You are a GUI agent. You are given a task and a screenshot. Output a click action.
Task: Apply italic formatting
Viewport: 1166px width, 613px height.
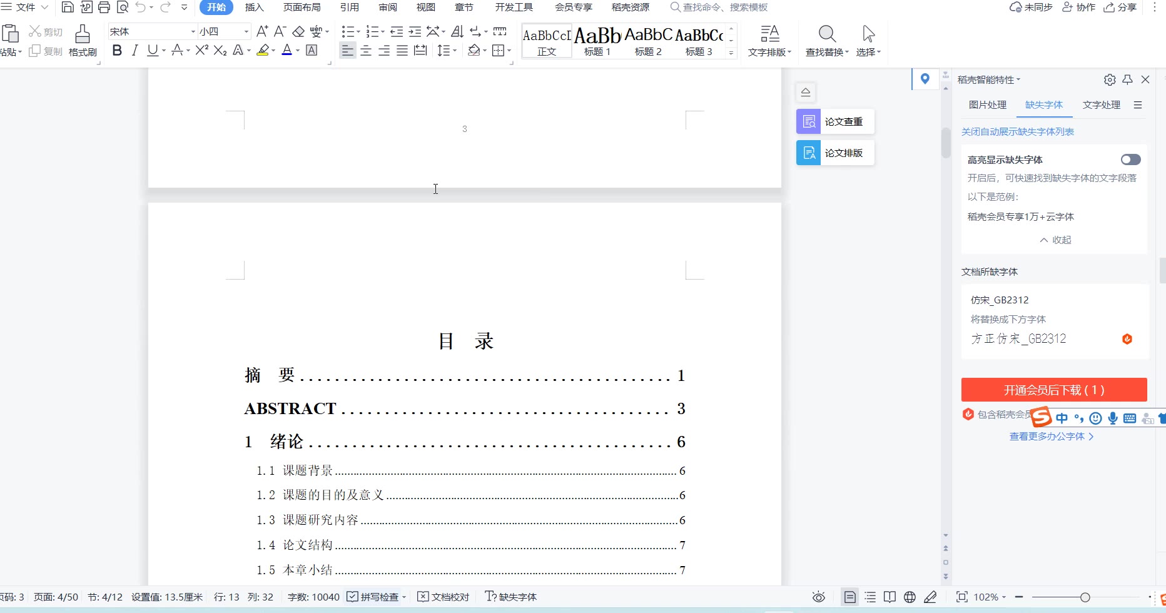point(134,51)
